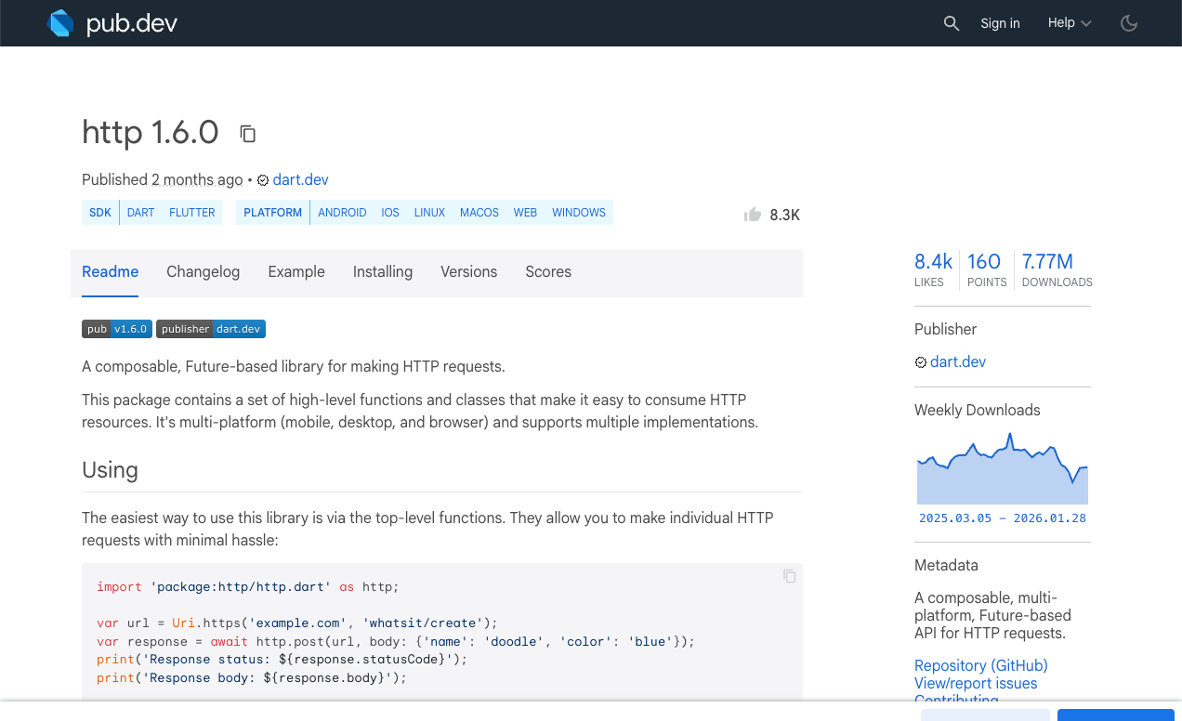Click the PLATFORM tag label
Image resolution: width=1182 pixels, height=721 pixels.
273,213
